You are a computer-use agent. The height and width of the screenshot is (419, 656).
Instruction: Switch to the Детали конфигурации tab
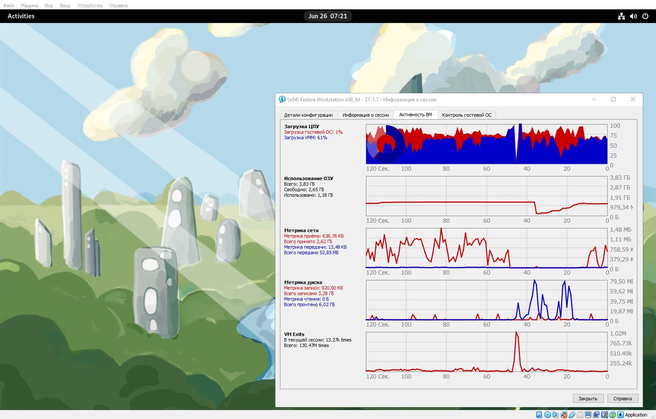pos(308,115)
